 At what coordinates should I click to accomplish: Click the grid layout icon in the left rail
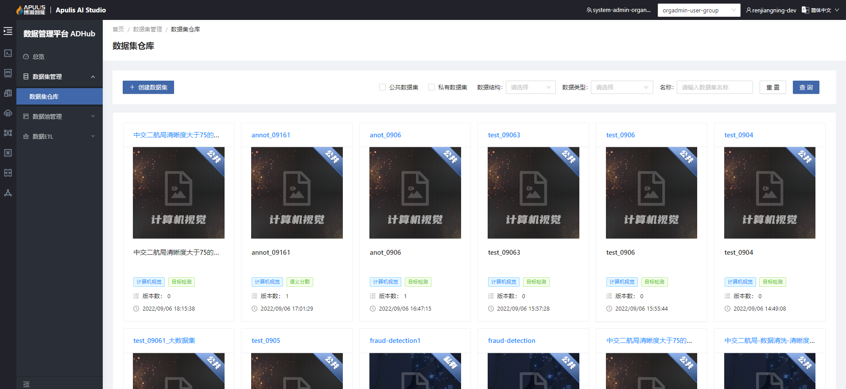[x=8, y=173]
